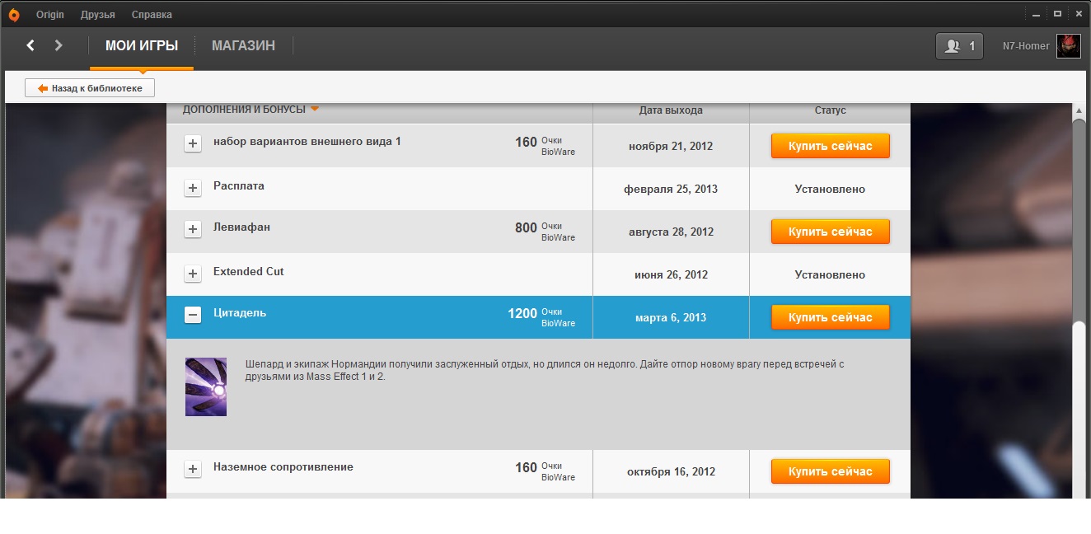Screen dimensions: 1091x534
Task: Maximize the Origin window
Action: (1057, 13)
